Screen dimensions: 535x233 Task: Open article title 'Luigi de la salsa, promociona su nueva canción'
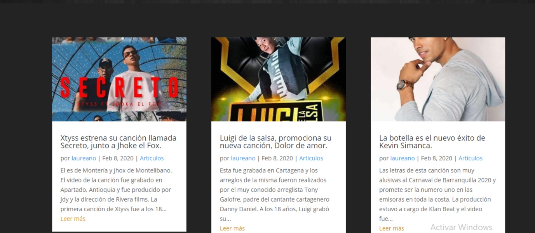coord(276,142)
